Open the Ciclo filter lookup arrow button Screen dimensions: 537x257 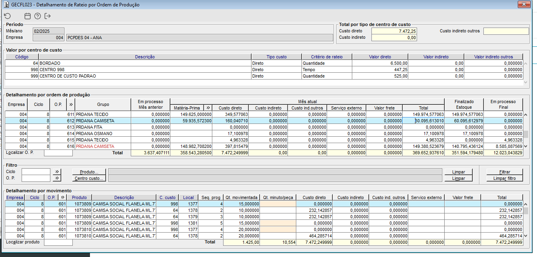(57, 172)
